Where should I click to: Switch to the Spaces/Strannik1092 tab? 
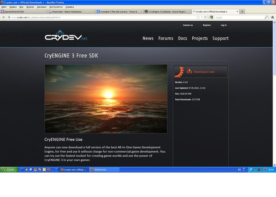pyautogui.click(x=24, y=12)
